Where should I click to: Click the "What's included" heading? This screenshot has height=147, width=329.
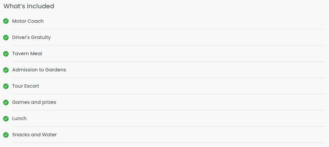click(x=29, y=6)
